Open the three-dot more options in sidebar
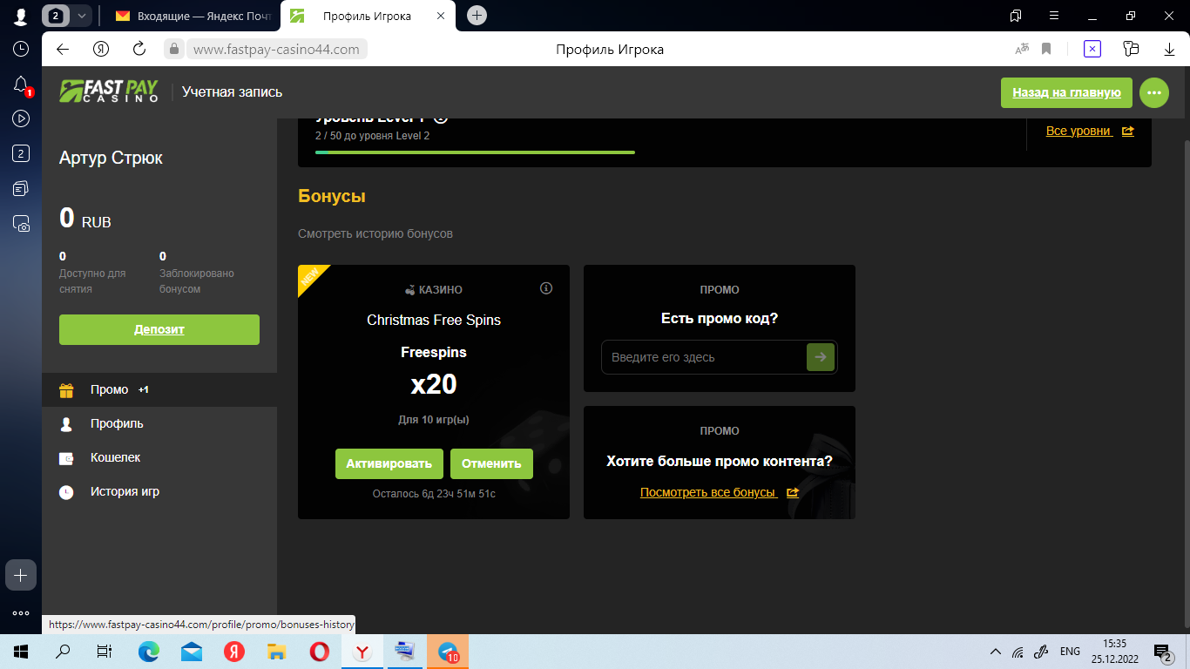The image size is (1190, 669). click(x=21, y=613)
